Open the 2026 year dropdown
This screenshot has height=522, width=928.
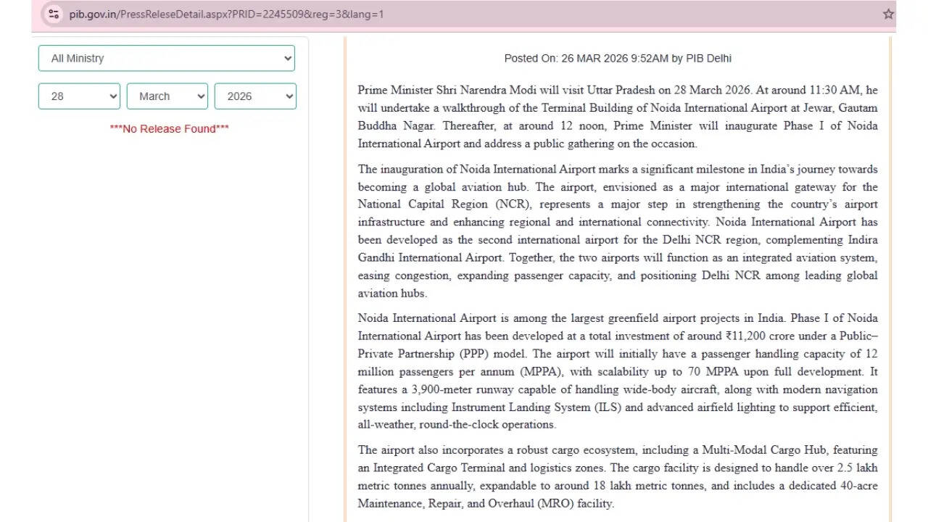254,96
